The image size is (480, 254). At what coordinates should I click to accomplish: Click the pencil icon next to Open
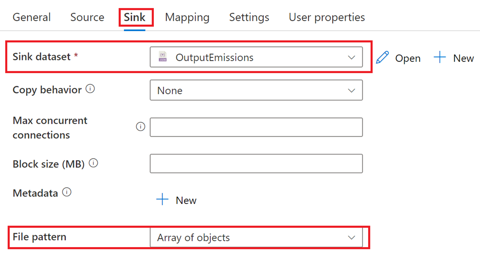pos(382,58)
